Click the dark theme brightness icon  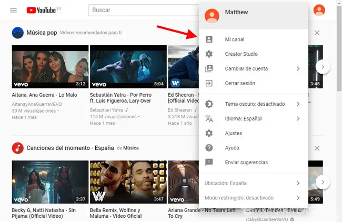[209, 104]
